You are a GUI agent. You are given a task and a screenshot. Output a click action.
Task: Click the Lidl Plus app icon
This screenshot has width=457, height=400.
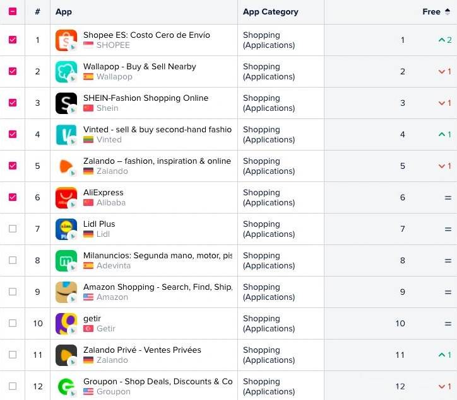pos(66,229)
